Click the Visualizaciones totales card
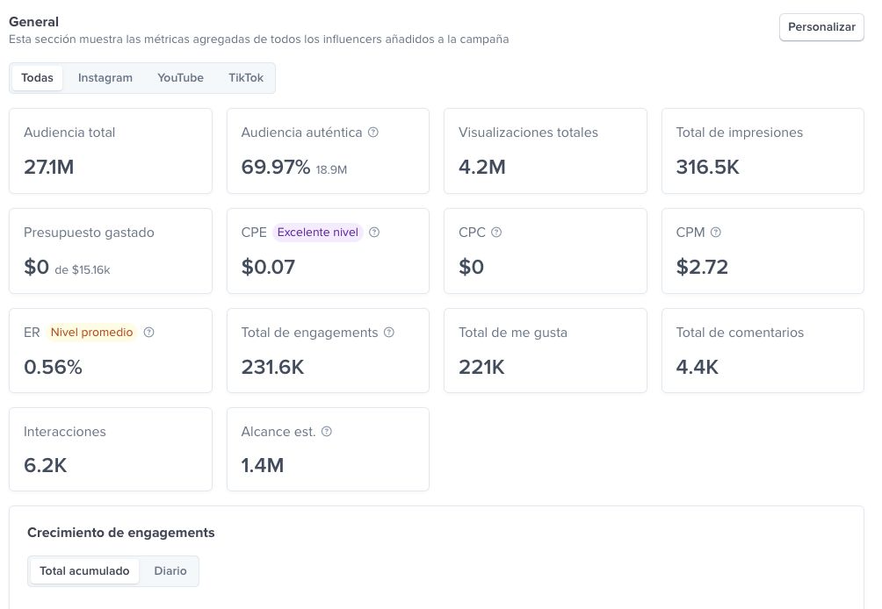Screen dimensions: 882x609 pyautogui.click(x=545, y=151)
